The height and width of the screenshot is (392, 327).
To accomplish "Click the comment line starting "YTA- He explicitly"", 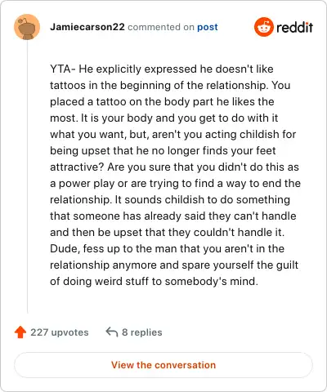I will 162,69.
